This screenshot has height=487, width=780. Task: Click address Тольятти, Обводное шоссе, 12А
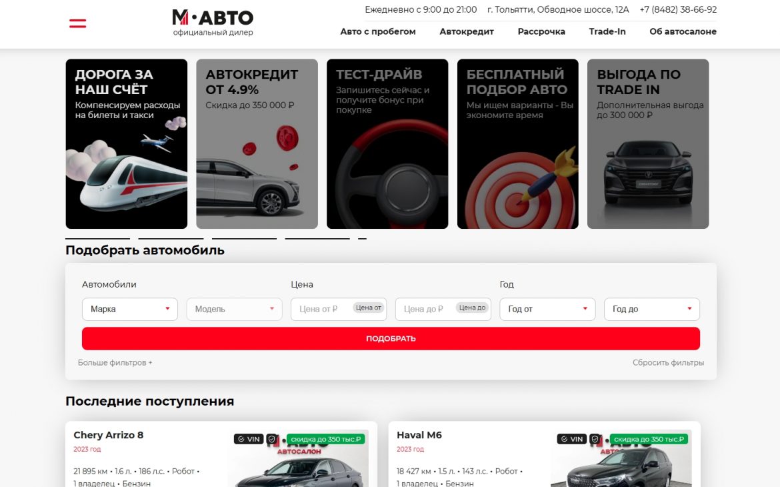[558, 9]
